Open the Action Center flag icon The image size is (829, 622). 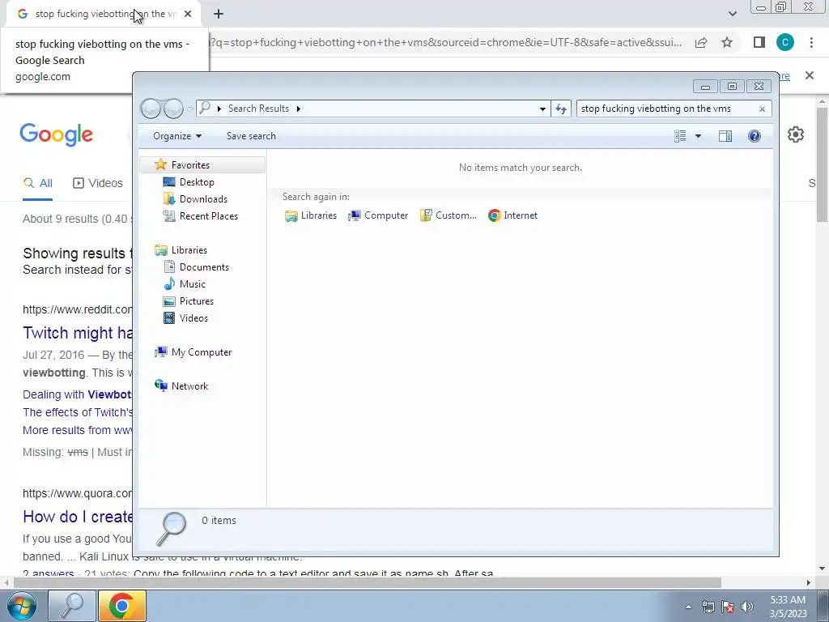coord(728,607)
